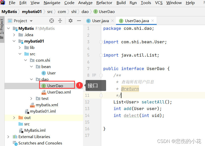Toggle the 1: Project tool window stripe

[2, 29]
